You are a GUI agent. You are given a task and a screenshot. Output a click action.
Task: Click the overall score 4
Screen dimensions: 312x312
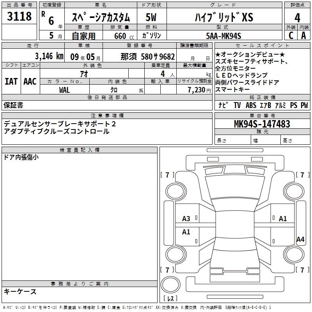coord(297,18)
